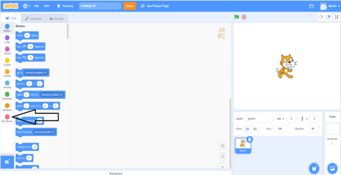
Task: Hide the sprite with crossed eye icon
Action: (x=255, y=129)
